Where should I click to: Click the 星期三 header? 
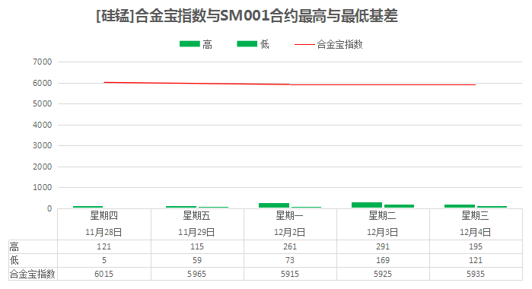coord(476,215)
